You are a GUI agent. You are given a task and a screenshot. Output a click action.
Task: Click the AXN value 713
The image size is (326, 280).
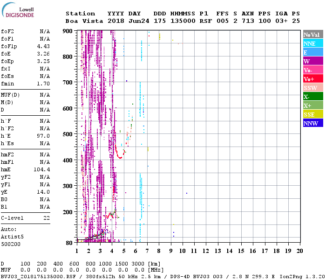click(x=248, y=21)
